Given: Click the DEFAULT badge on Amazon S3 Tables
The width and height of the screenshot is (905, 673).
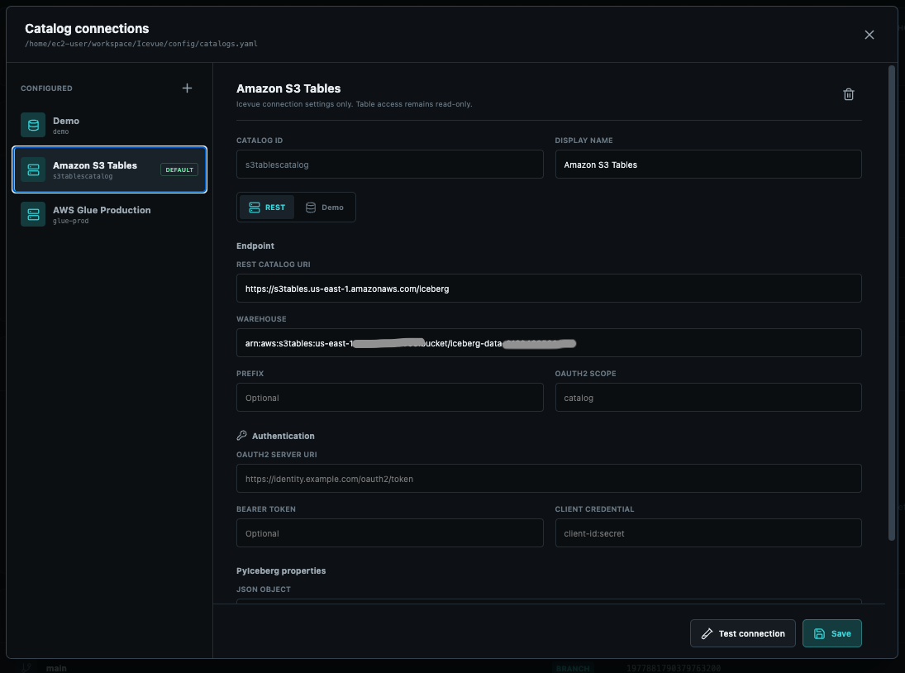Looking at the screenshot, I should pos(179,169).
